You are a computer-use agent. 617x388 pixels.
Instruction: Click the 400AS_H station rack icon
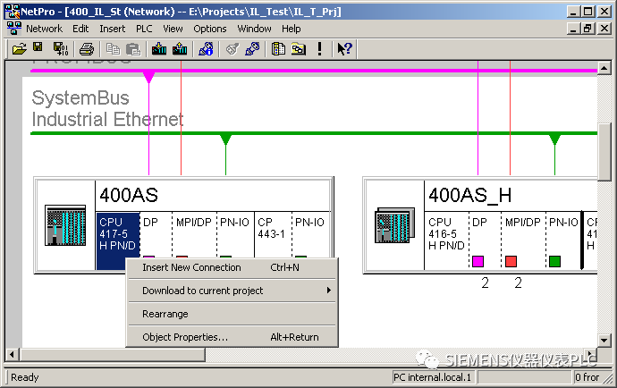(394, 225)
